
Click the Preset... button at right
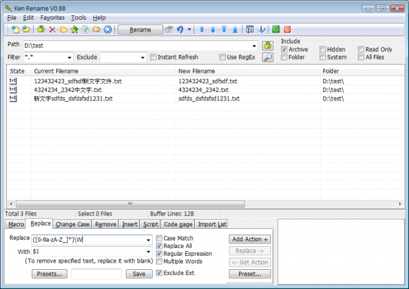pos(250,274)
